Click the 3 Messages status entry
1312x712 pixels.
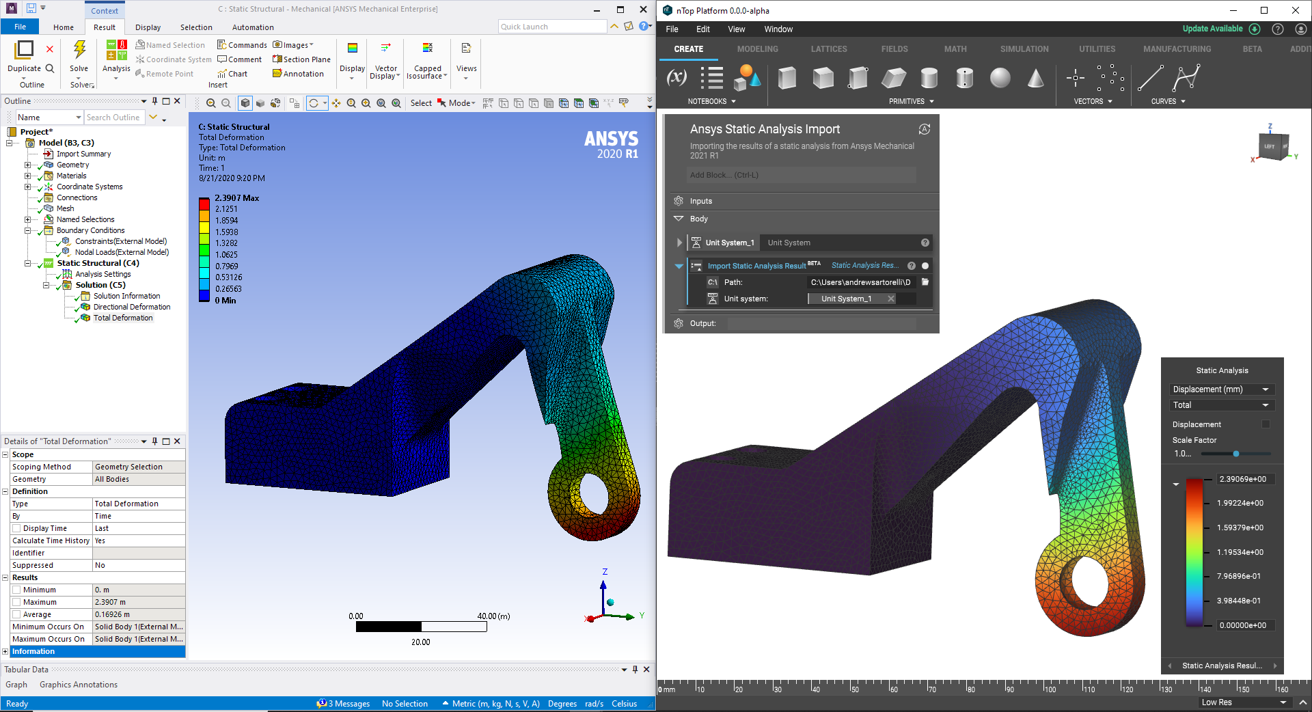(344, 704)
